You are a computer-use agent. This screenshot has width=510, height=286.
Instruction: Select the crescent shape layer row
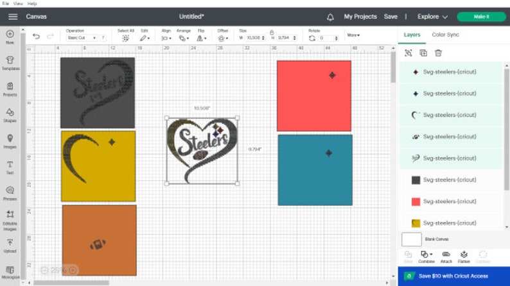click(450, 115)
